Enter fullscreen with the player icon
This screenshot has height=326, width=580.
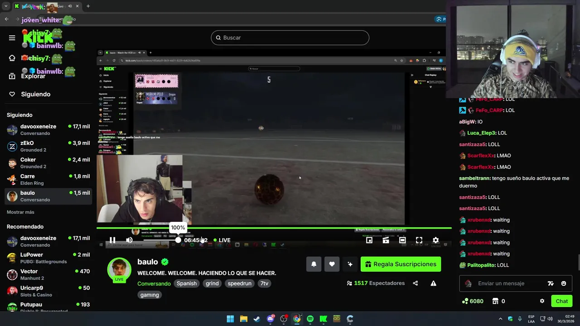(419, 240)
